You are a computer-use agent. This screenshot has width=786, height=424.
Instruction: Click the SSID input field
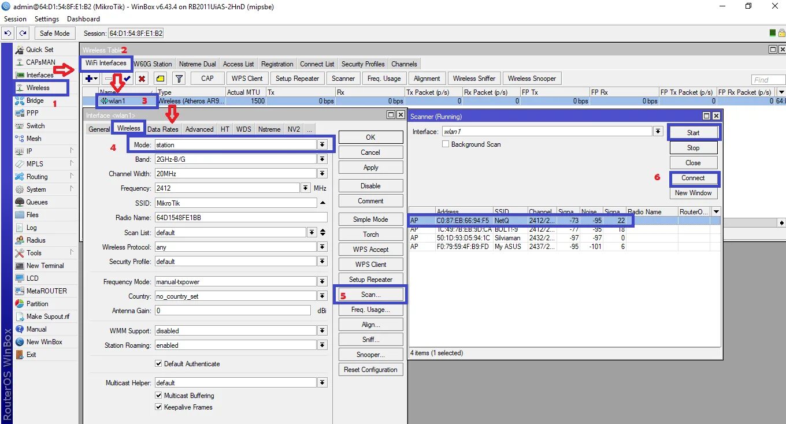click(x=235, y=203)
